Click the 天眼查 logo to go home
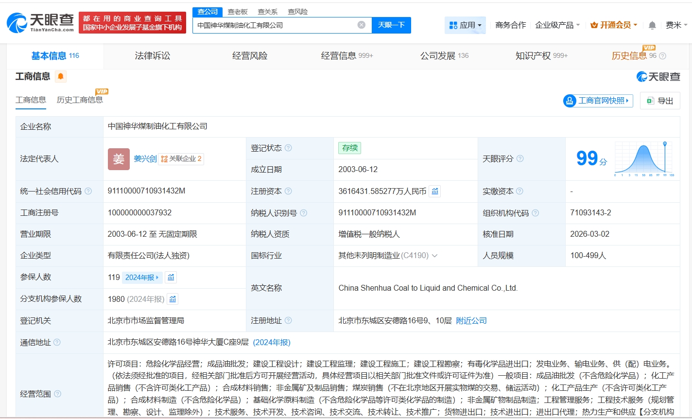Viewport: 692px width, 419px height. click(40, 23)
